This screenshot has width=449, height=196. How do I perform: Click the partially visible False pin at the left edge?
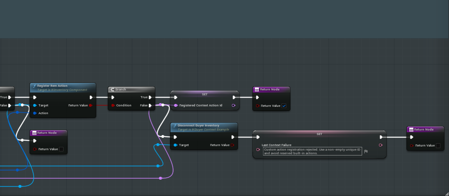(x=10, y=105)
